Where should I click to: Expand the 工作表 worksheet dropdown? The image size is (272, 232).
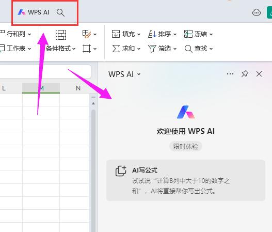(x=29, y=49)
